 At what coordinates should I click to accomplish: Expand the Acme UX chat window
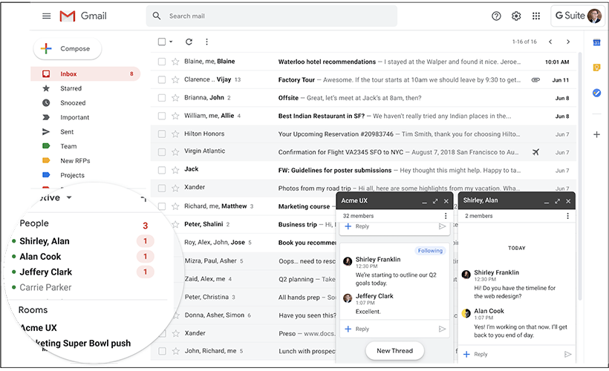[435, 201]
